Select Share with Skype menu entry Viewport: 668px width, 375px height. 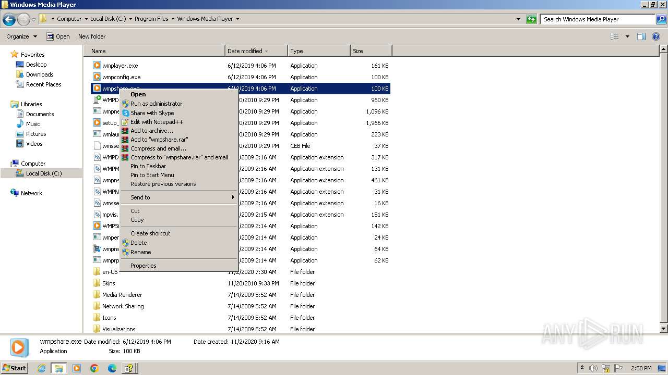pyautogui.click(x=178, y=113)
